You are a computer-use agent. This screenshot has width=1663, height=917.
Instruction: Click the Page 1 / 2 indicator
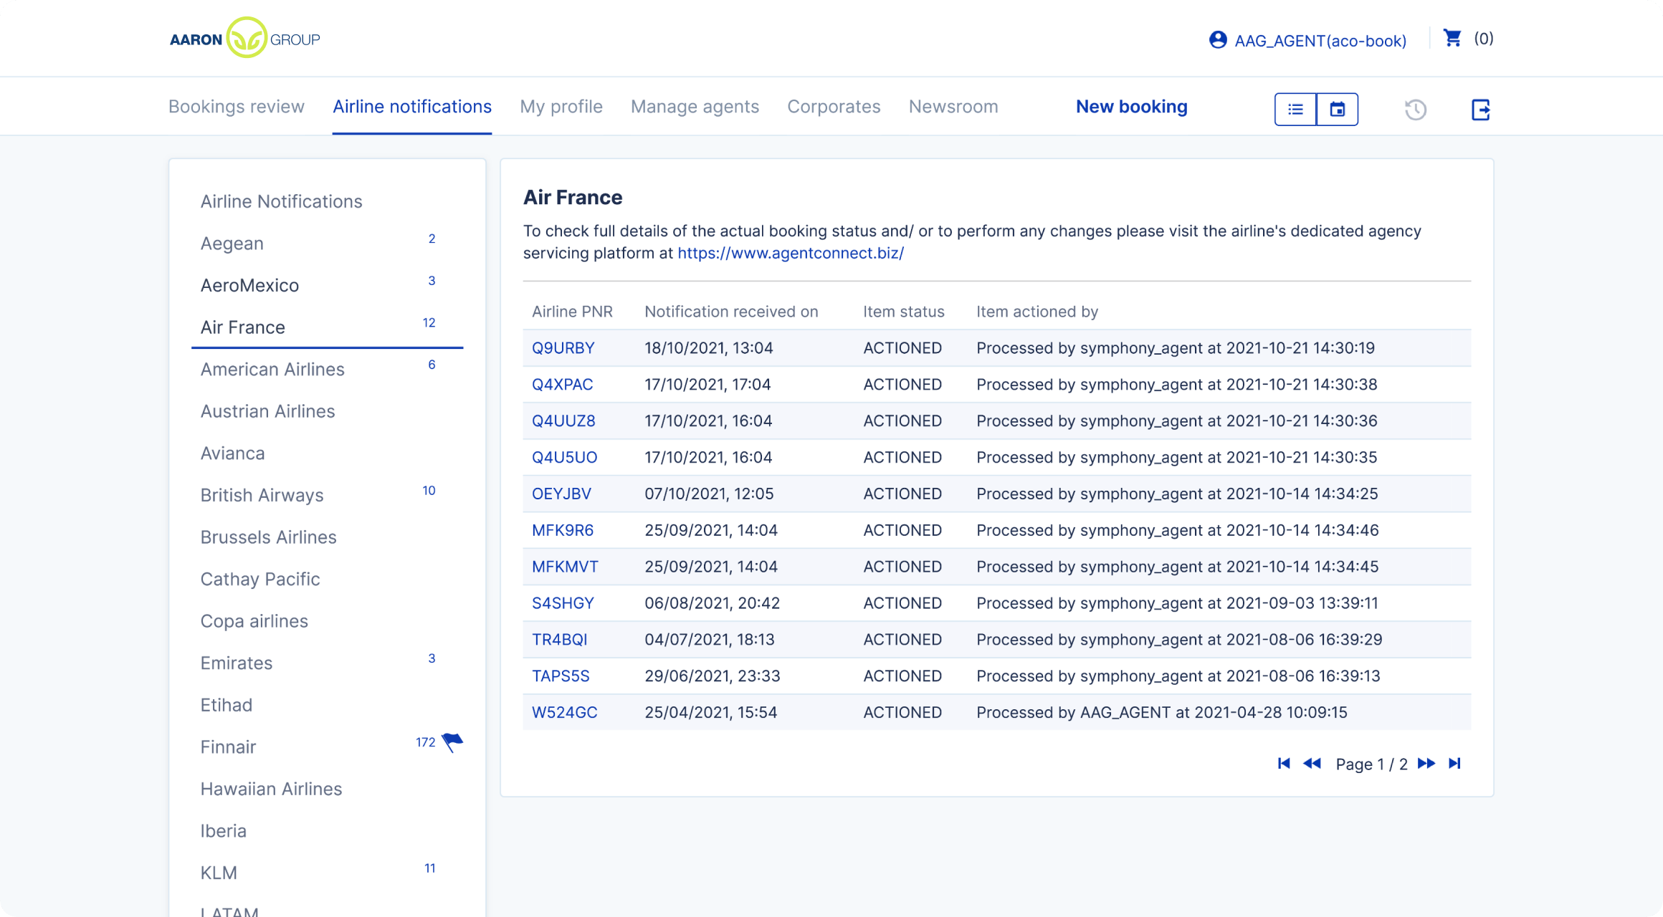pyautogui.click(x=1371, y=764)
